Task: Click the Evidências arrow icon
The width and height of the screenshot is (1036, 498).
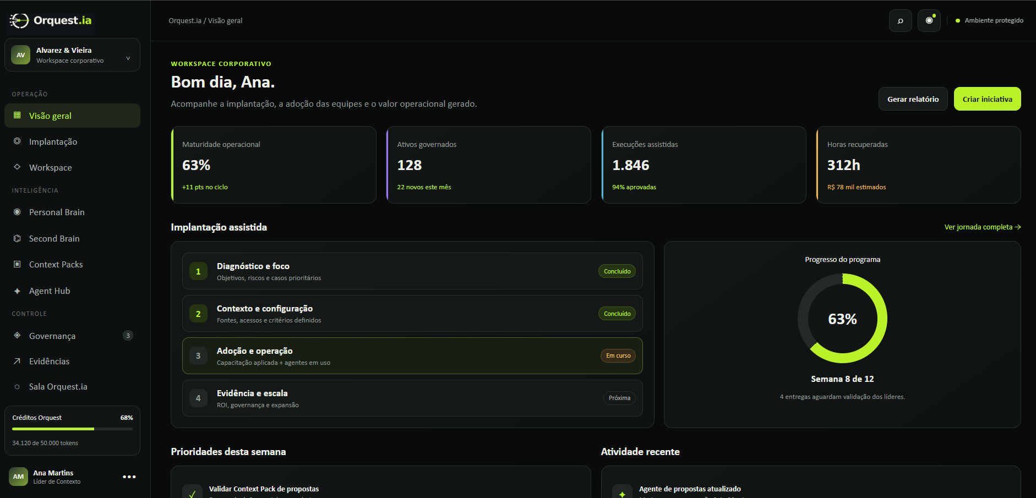Action: pos(17,361)
